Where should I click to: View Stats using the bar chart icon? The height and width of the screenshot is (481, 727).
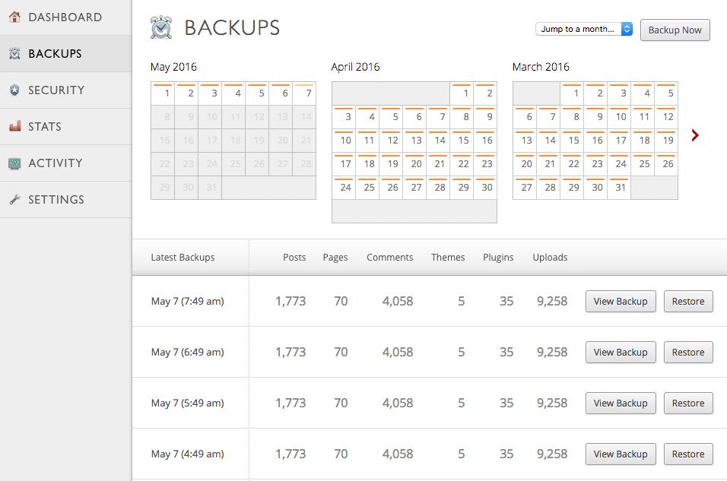coord(13,126)
